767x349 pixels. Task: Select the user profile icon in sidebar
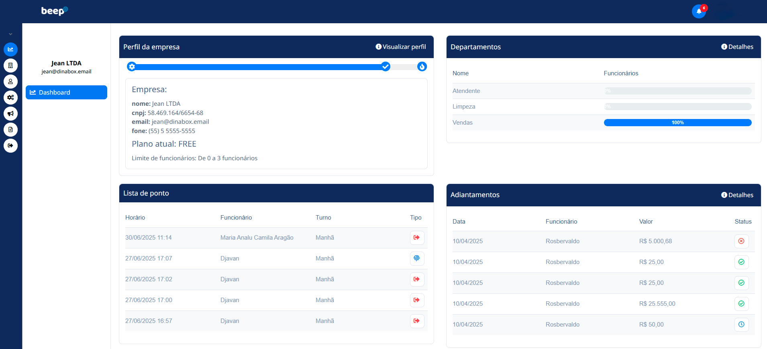(x=10, y=81)
